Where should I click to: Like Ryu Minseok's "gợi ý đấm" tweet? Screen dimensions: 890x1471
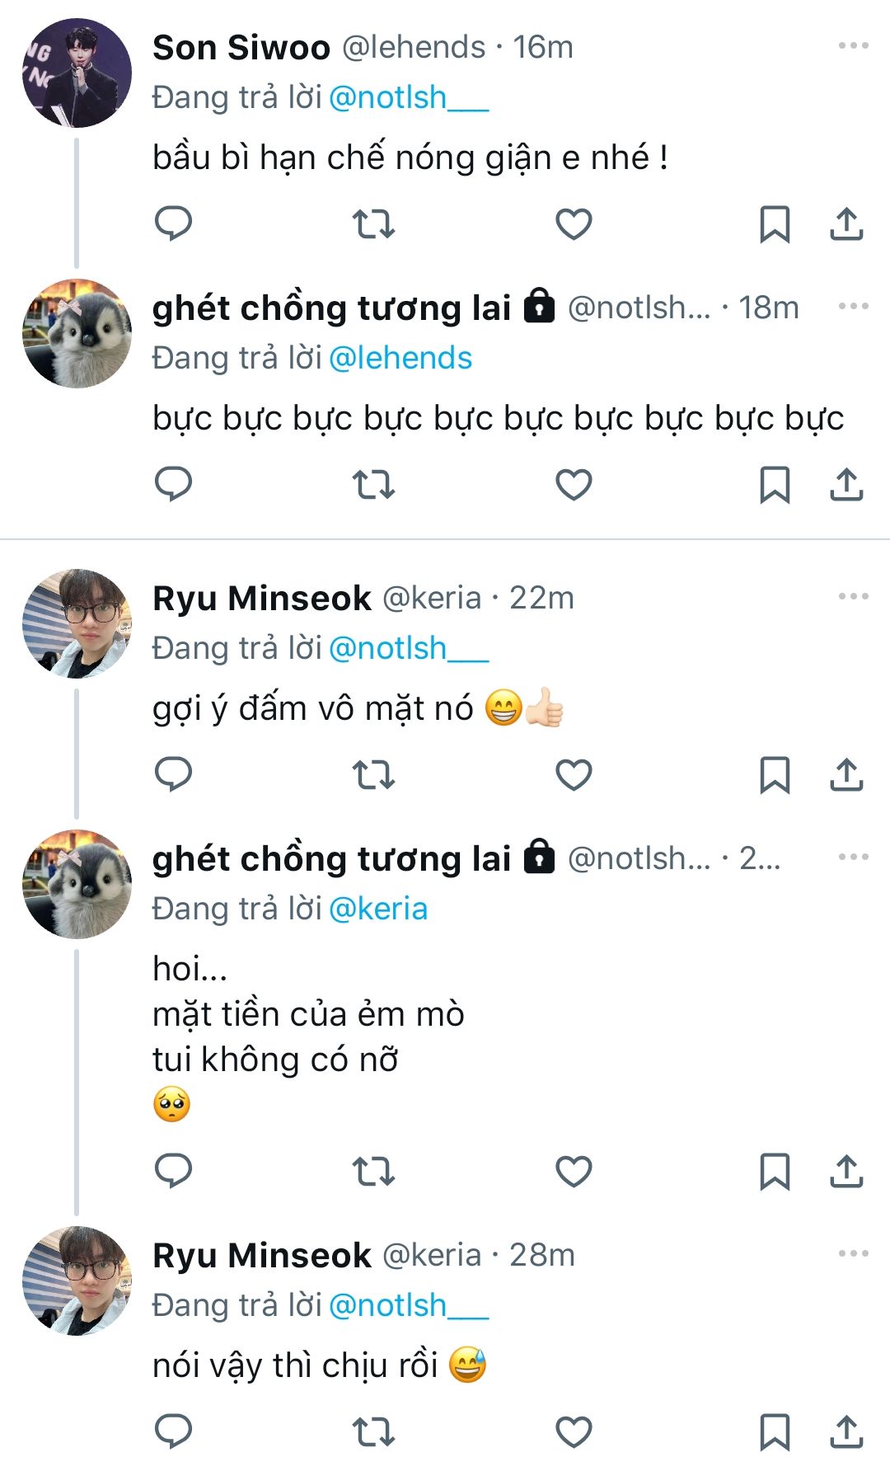point(574,774)
